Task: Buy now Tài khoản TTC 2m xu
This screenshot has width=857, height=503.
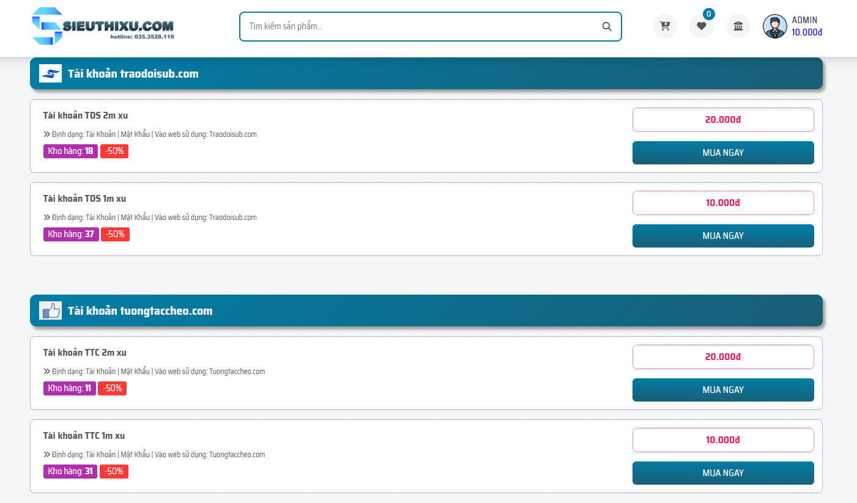Action: [722, 390]
